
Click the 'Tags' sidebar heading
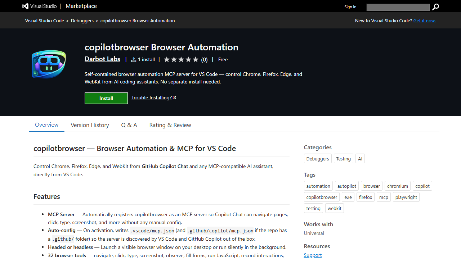tap(310, 174)
